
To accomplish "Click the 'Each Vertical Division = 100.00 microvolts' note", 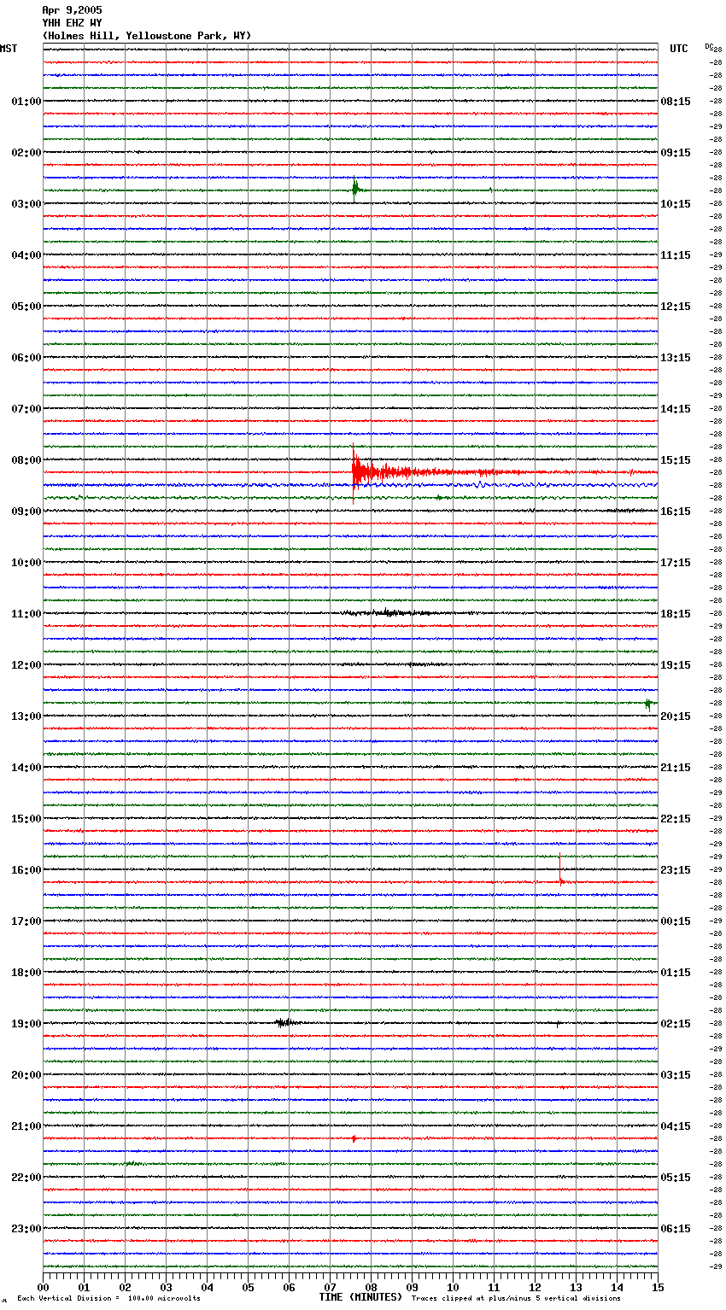I will click(108, 1299).
